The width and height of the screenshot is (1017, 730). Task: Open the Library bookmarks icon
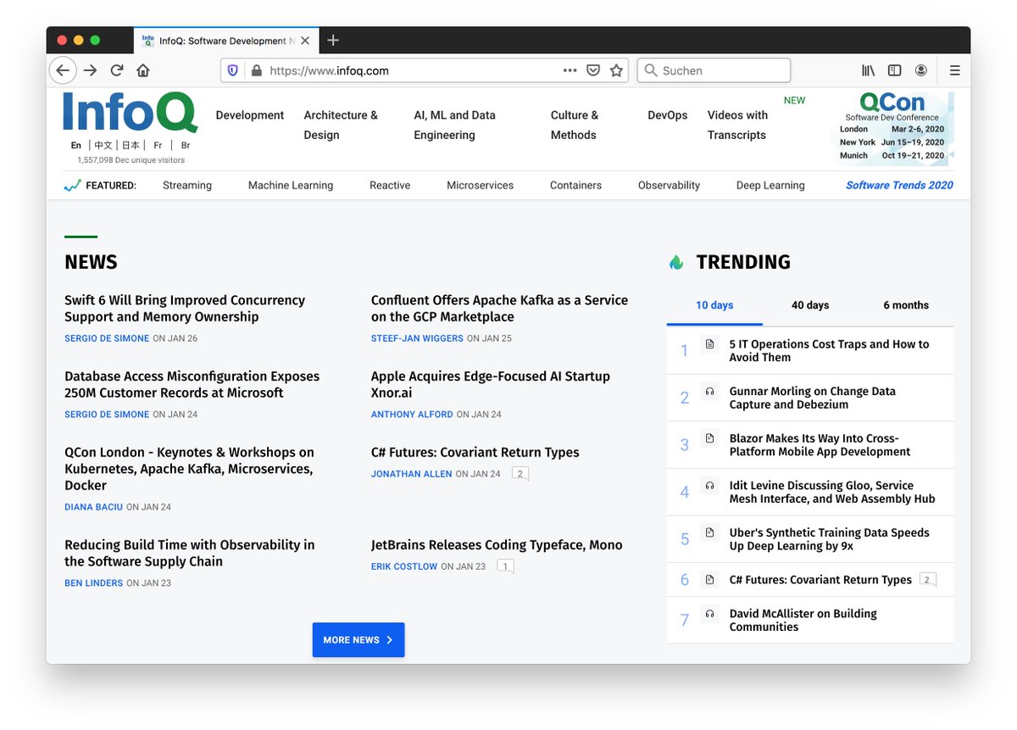point(869,70)
